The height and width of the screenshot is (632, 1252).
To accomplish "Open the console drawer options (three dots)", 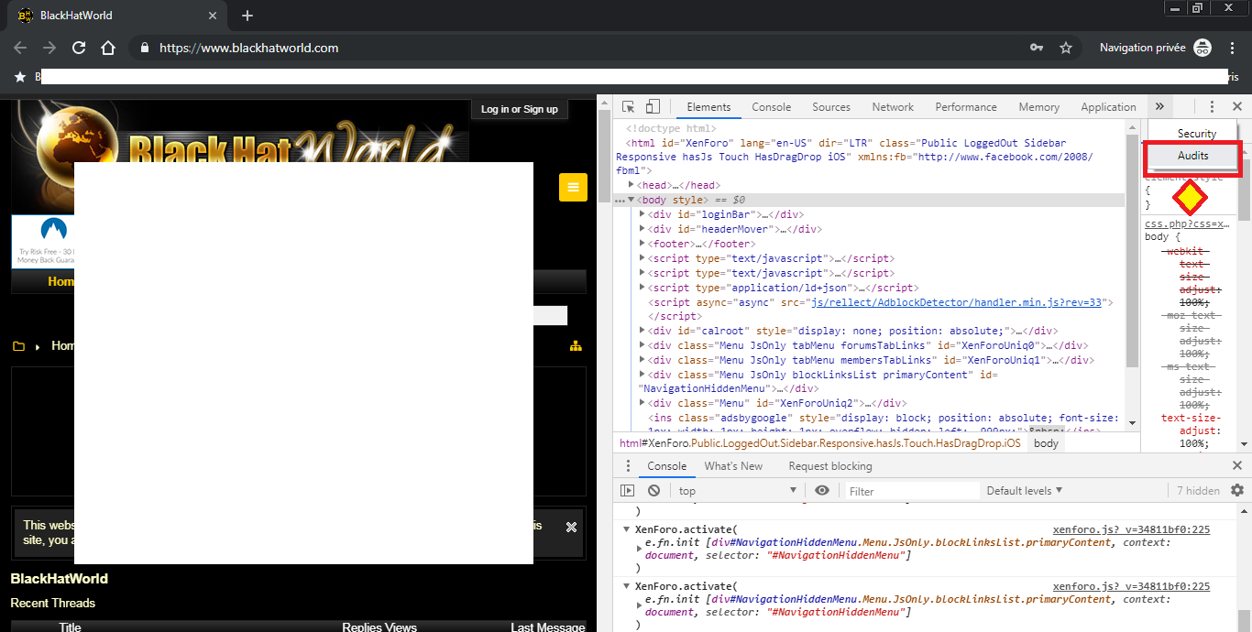I will pos(628,466).
